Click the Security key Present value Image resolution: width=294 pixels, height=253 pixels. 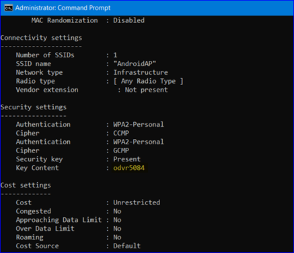[x=127, y=159]
